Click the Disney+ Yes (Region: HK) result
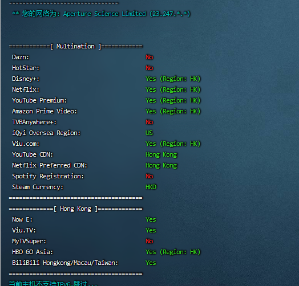Image resolution: width=299 pixels, height=286 pixels. point(173,79)
